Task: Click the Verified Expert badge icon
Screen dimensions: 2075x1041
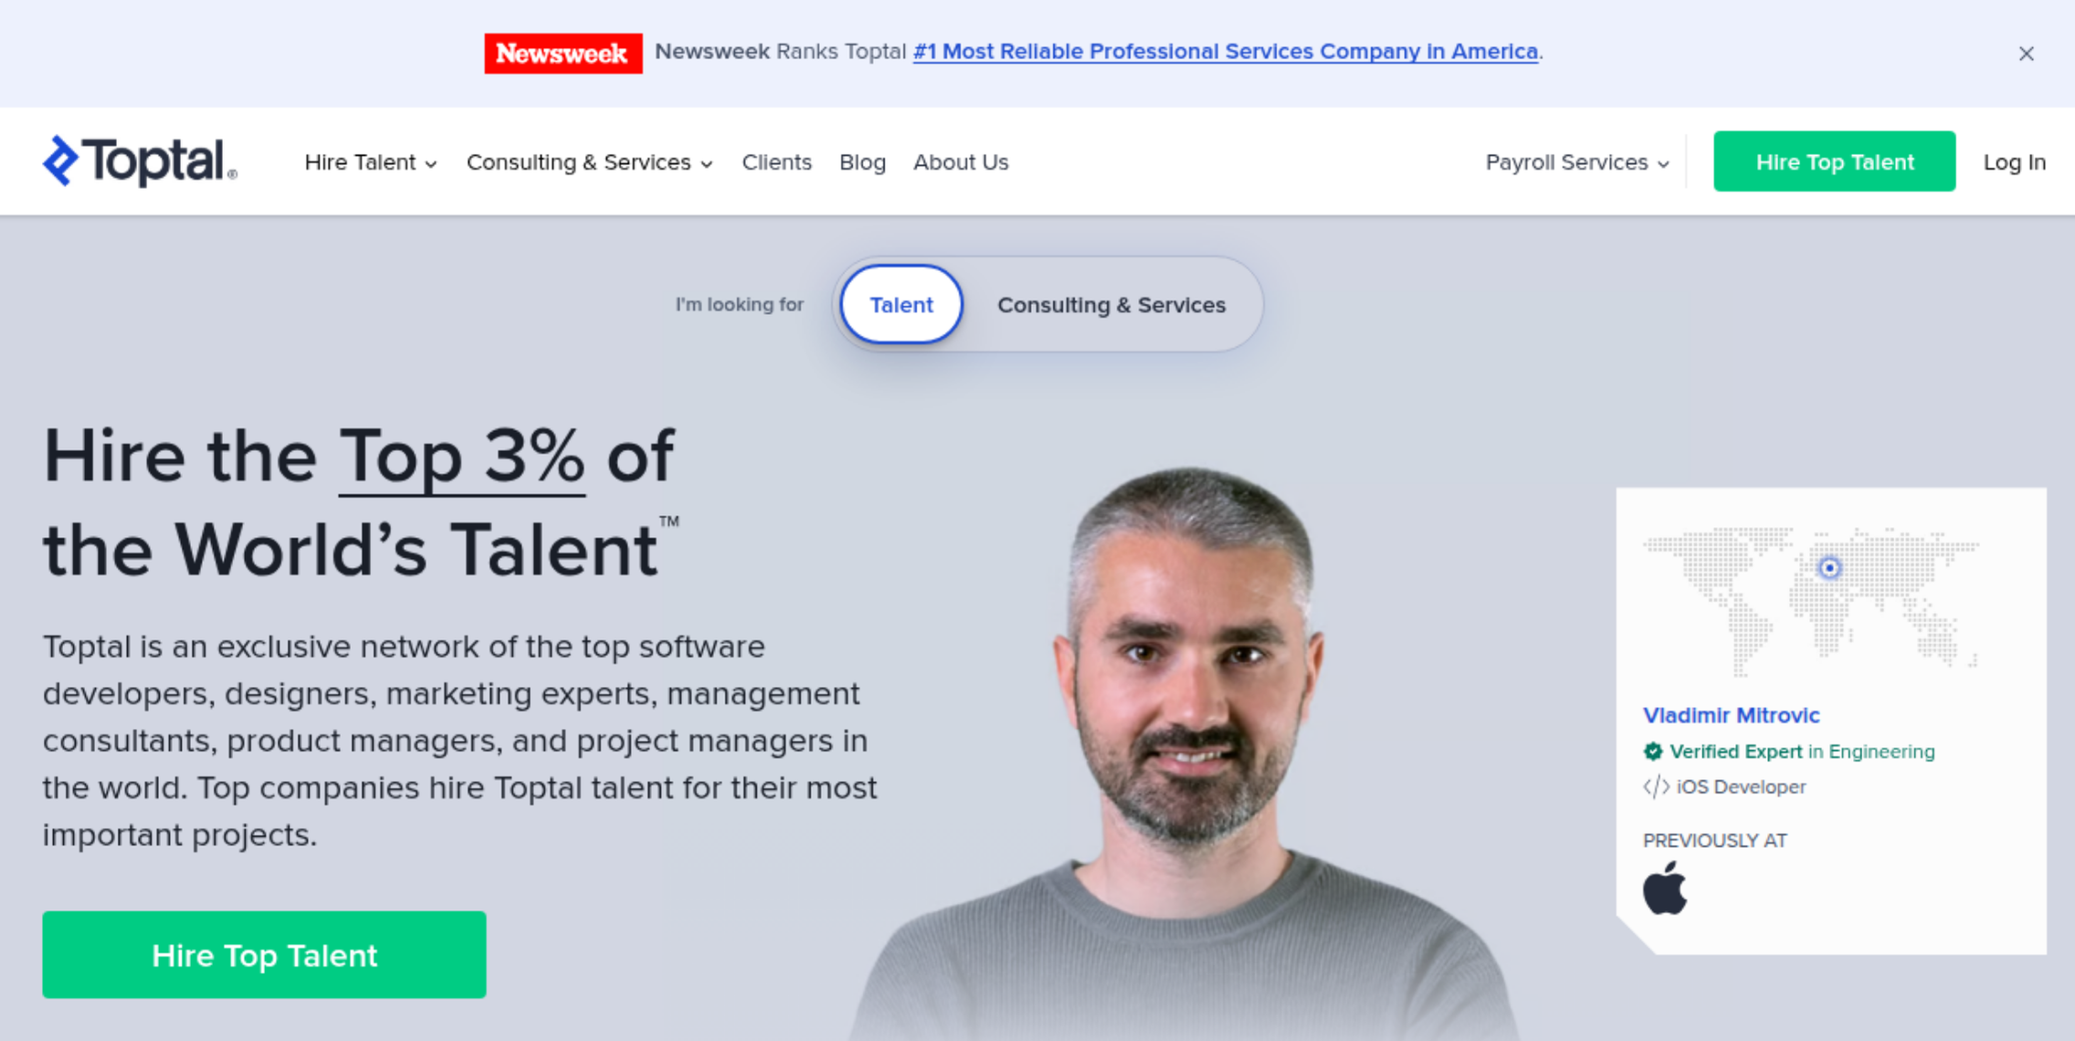Action: click(1653, 752)
